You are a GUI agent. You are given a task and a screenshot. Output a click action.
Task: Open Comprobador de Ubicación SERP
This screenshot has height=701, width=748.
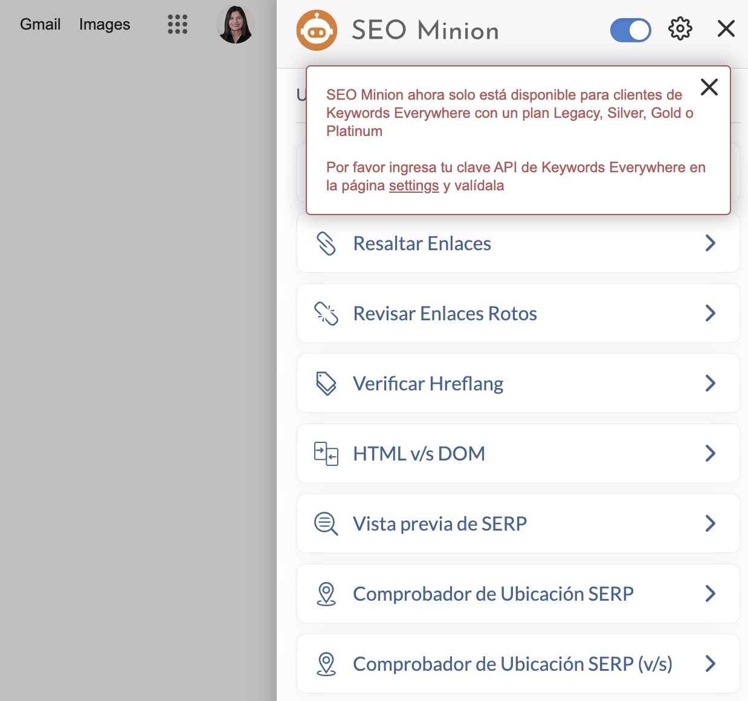(x=518, y=593)
